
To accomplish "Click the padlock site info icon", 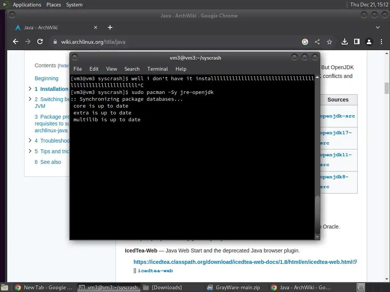I will pyautogui.click(x=55, y=42).
